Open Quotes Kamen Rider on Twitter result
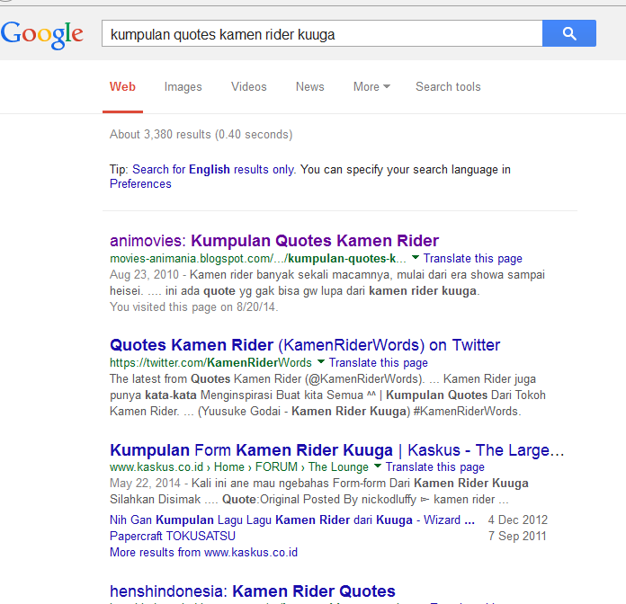626x604 pixels. click(305, 345)
